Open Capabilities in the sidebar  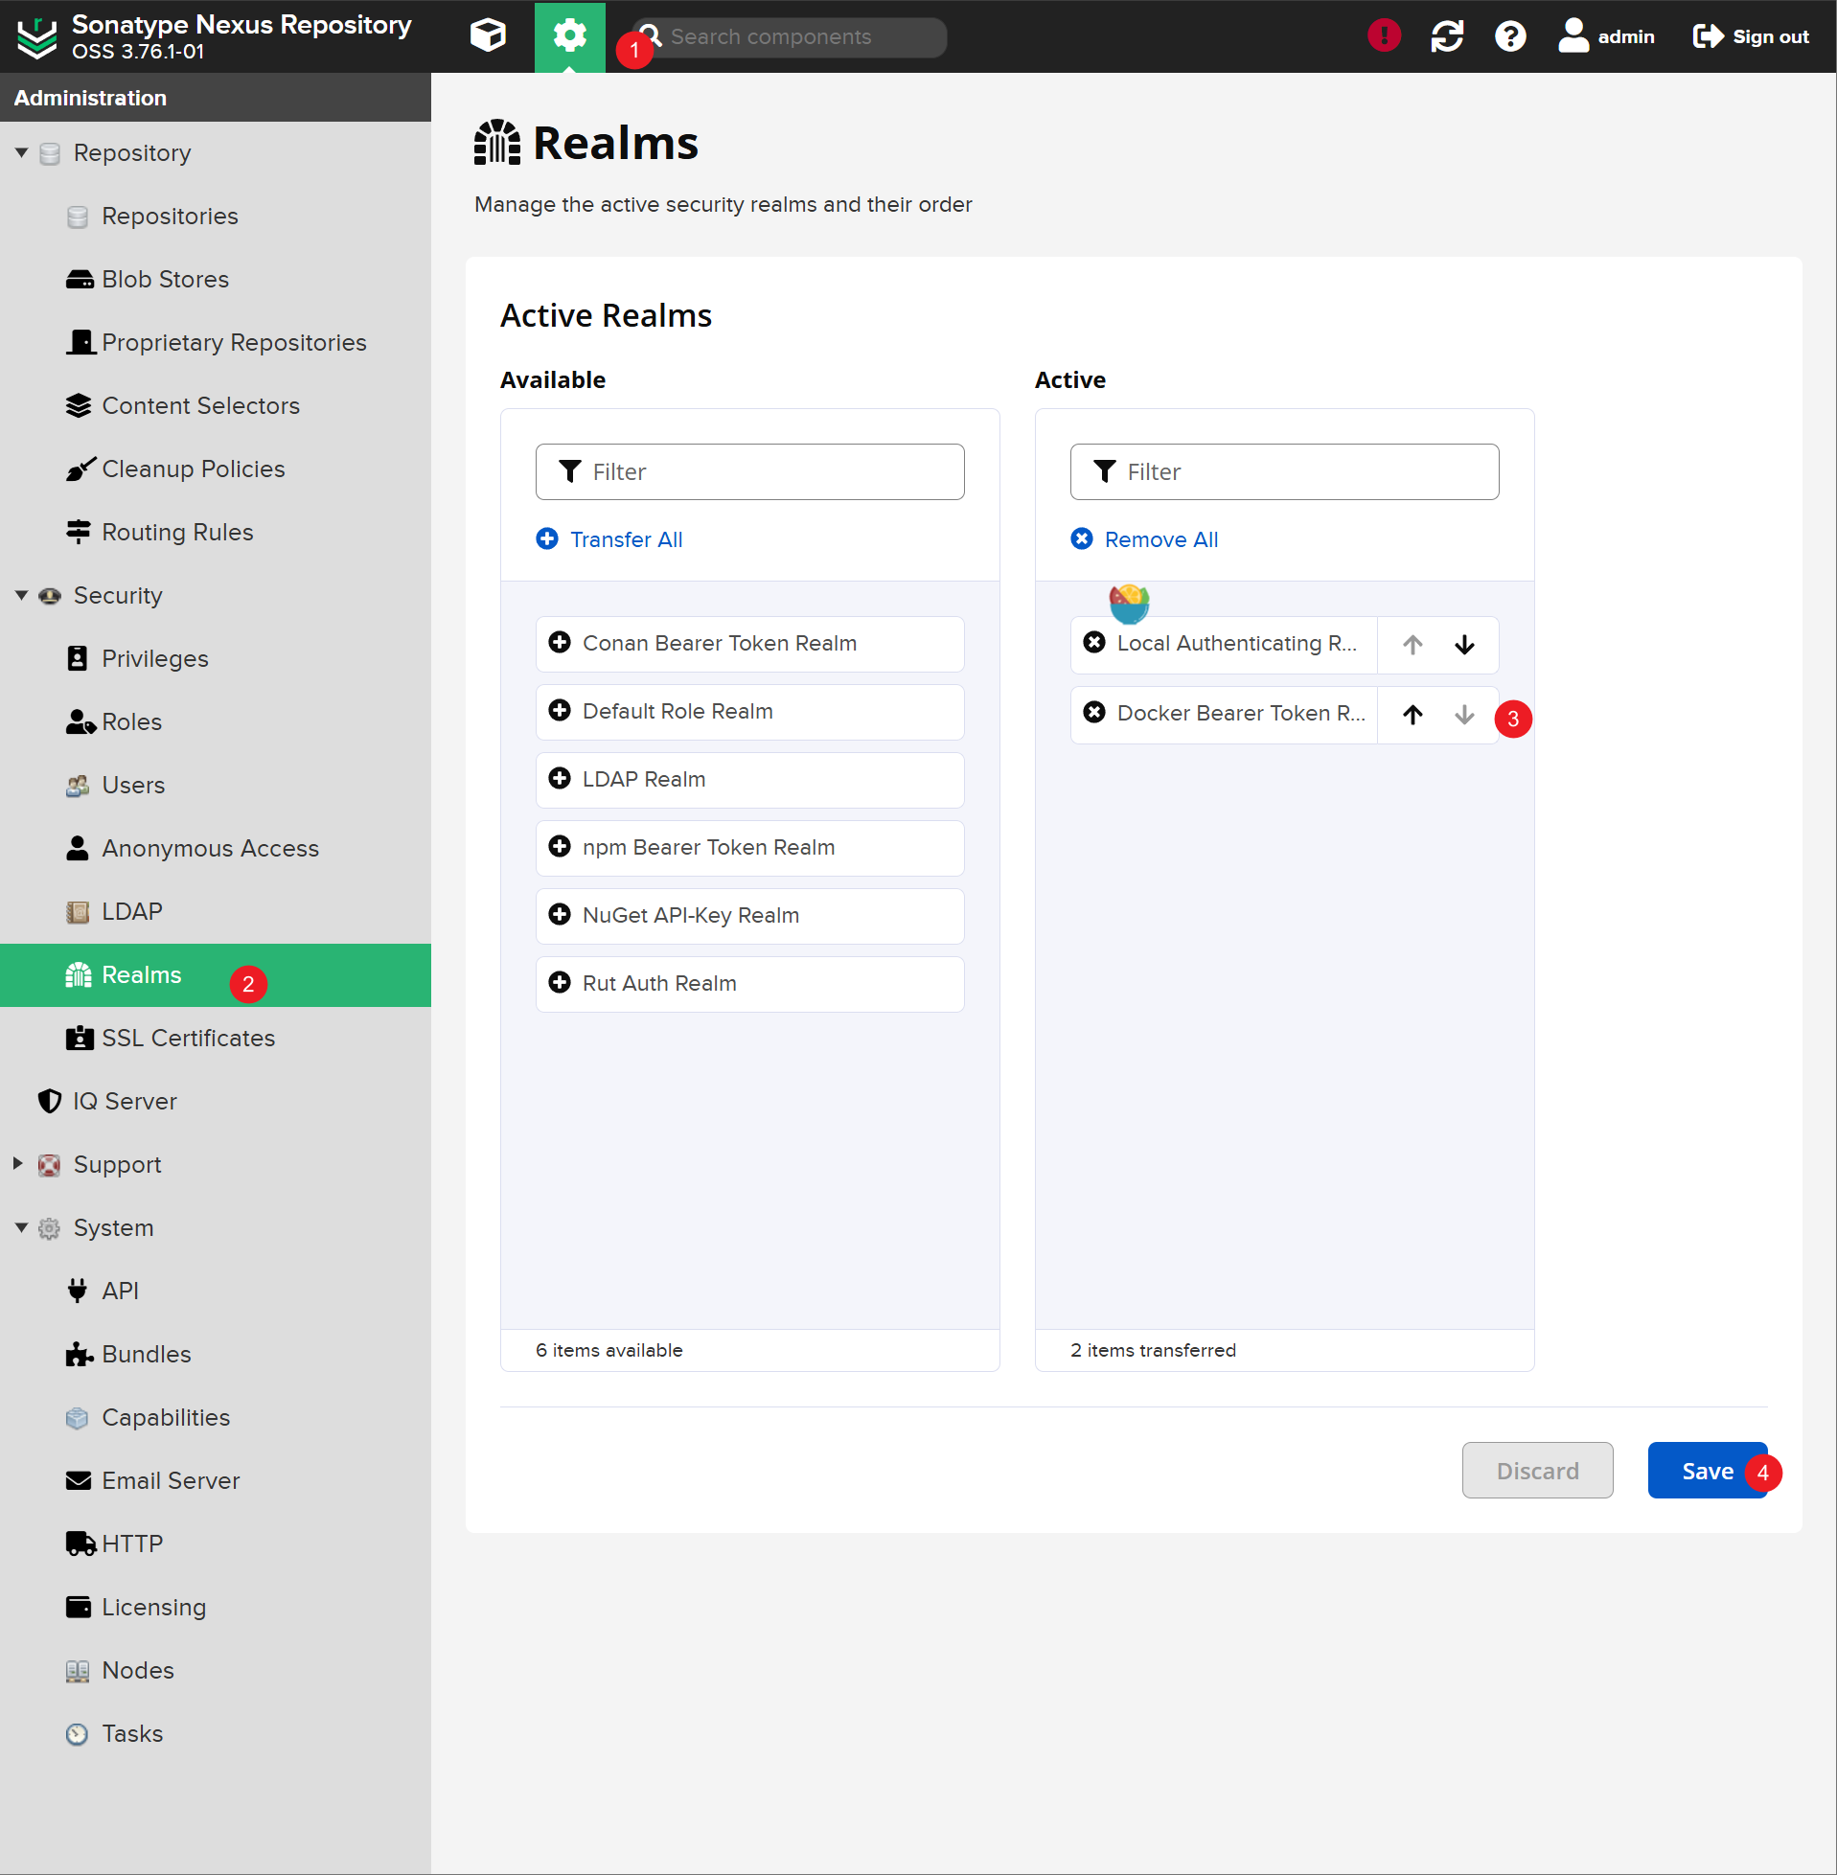pos(216,1417)
